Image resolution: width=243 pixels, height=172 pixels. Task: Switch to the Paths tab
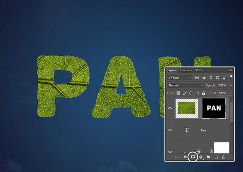point(200,70)
